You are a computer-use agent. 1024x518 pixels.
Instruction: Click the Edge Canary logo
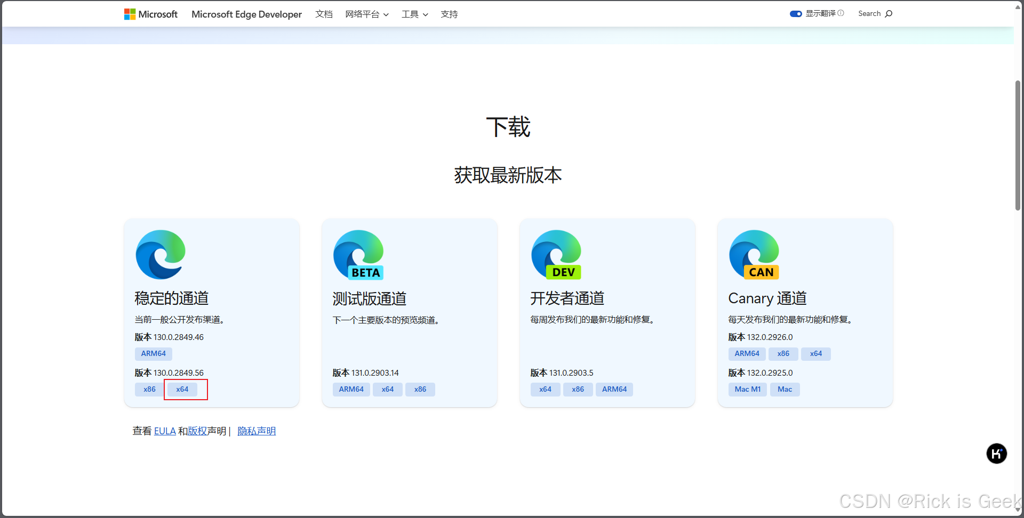tap(754, 255)
